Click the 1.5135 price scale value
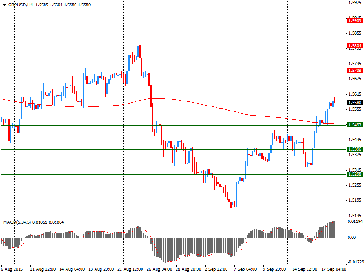Screen dimensions: 364x273 coord(355,215)
